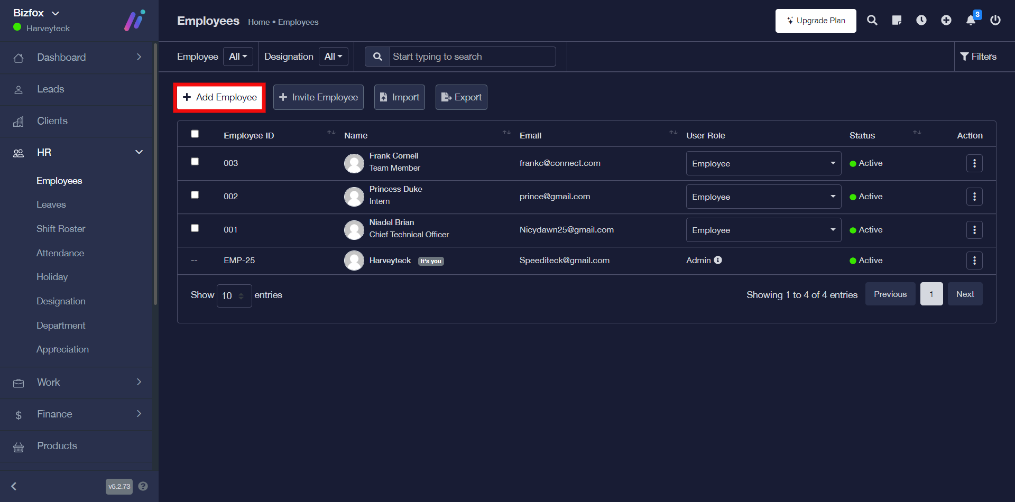
Task: Toggle the select-all employees checkbox
Action: pos(195,134)
